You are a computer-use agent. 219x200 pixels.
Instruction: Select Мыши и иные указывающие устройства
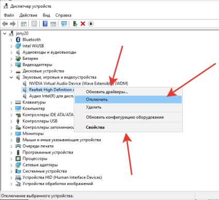click(x=61, y=140)
